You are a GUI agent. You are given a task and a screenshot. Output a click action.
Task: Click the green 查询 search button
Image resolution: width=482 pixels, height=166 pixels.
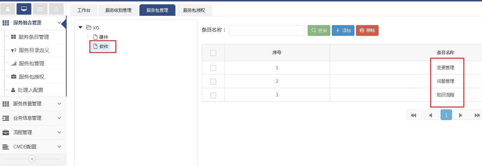[x=319, y=30]
